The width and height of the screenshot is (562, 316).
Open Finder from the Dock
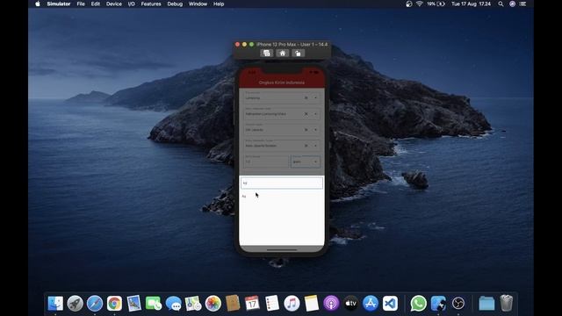(x=55, y=304)
